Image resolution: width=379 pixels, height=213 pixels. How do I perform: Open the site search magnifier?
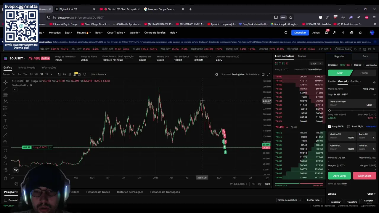pos(286,33)
